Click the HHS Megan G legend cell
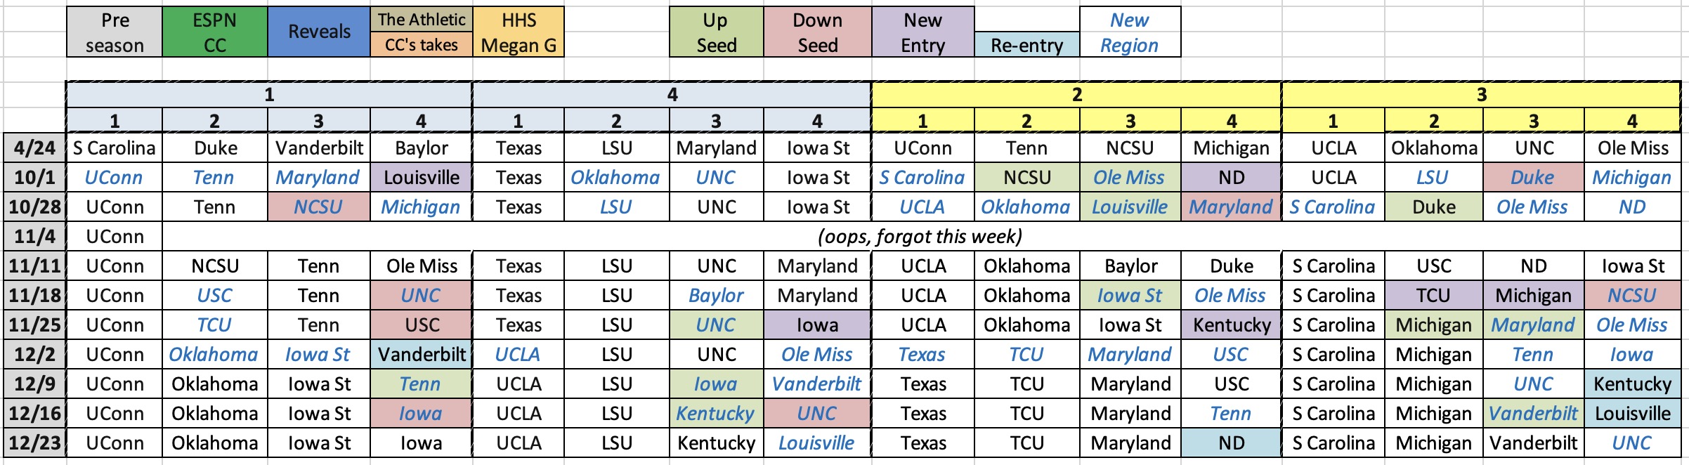 (519, 32)
